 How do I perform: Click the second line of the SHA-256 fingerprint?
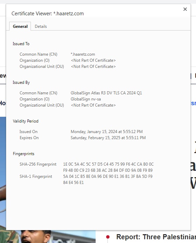pyautogui.click(x=108, y=170)
